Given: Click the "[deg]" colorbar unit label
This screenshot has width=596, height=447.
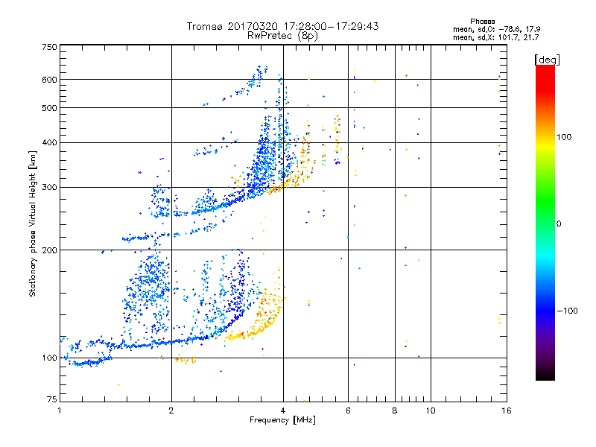Looking at the screenshot, I should tap(547, 60).
